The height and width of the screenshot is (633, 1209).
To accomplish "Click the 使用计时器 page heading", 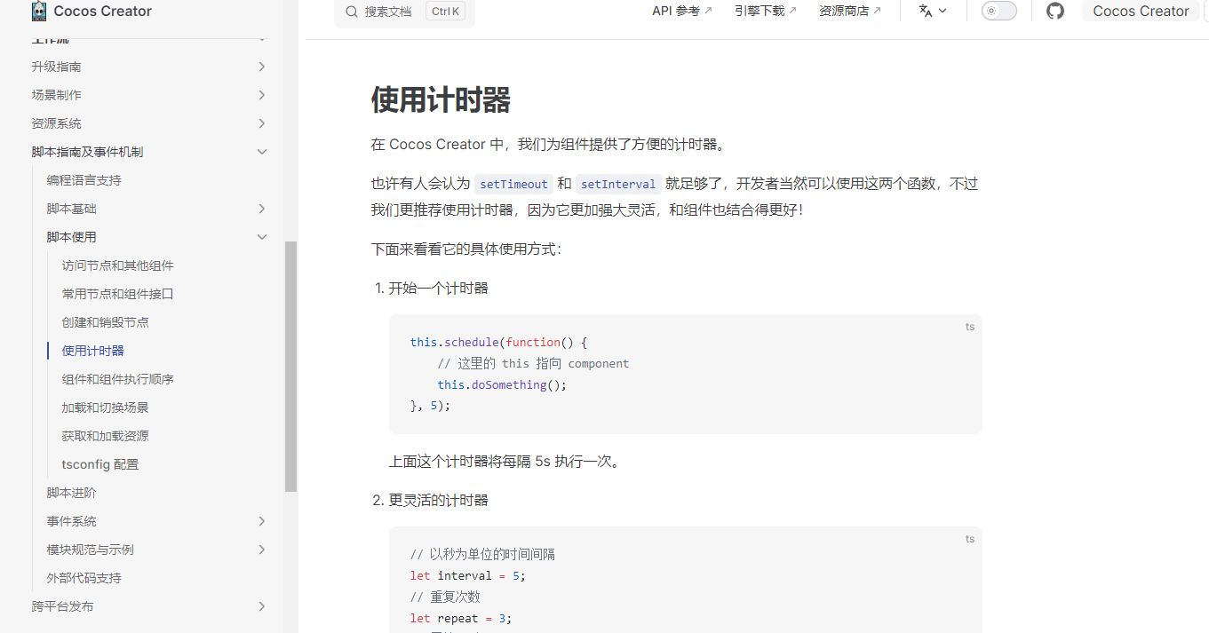I will click(x=441, y=100).
